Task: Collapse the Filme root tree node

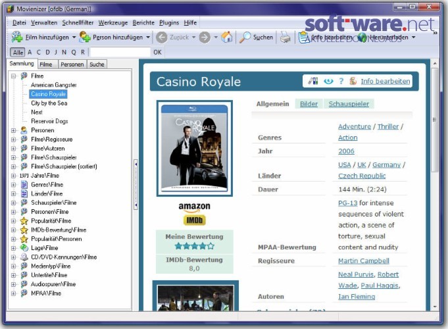Action: coord(13,76)
